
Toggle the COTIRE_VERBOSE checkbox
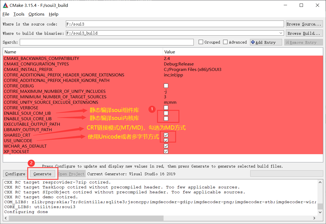click(166, 108)
